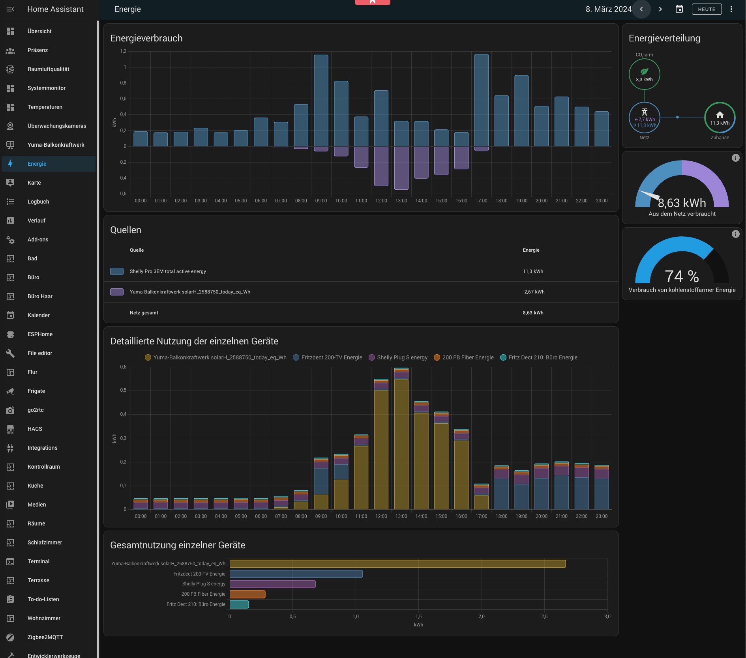Open the three-dot overflow menu
This screenshot has height=658, width=746.
(x=731, y=9)
